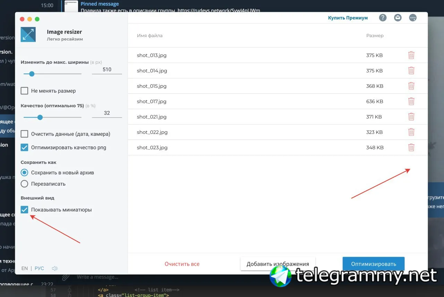Select the shot_015.jpg file name
444x297 pixels.
coord(152,86)
